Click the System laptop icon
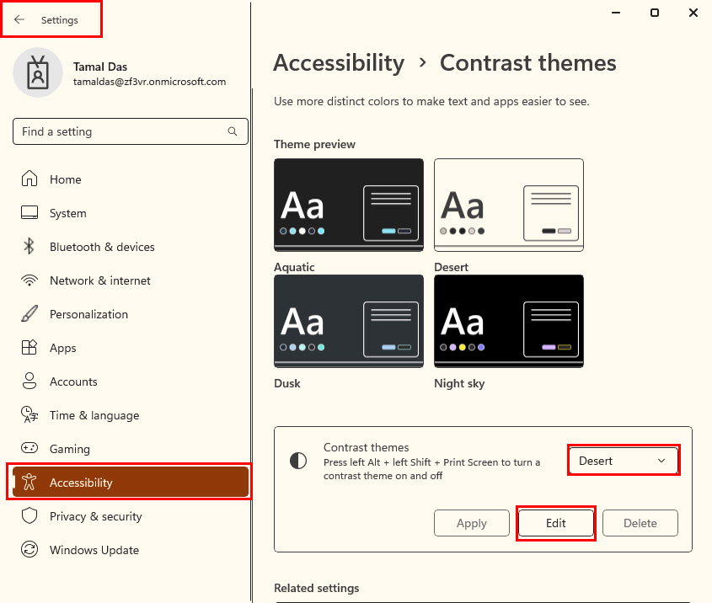Viewport: 712px width, 603px height. (x=29, y=212)
